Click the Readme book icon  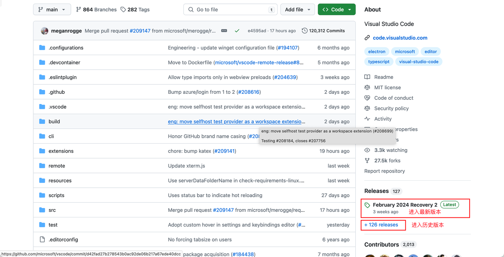coord(367,77)
